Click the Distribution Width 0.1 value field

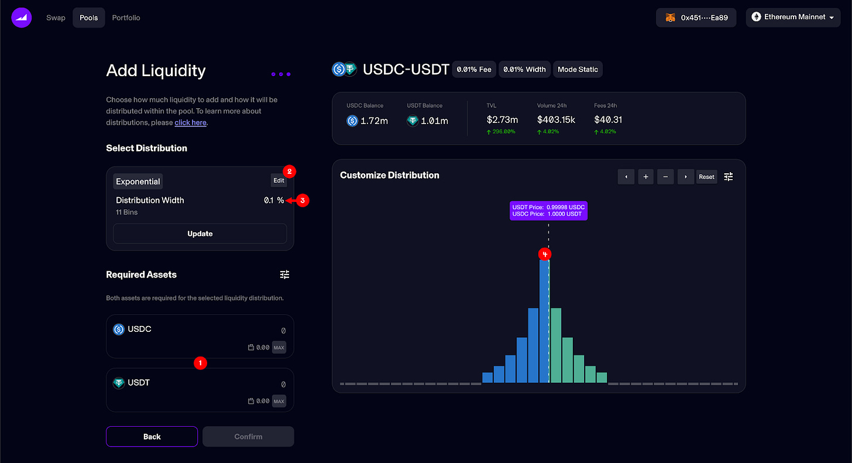[268, 200]
